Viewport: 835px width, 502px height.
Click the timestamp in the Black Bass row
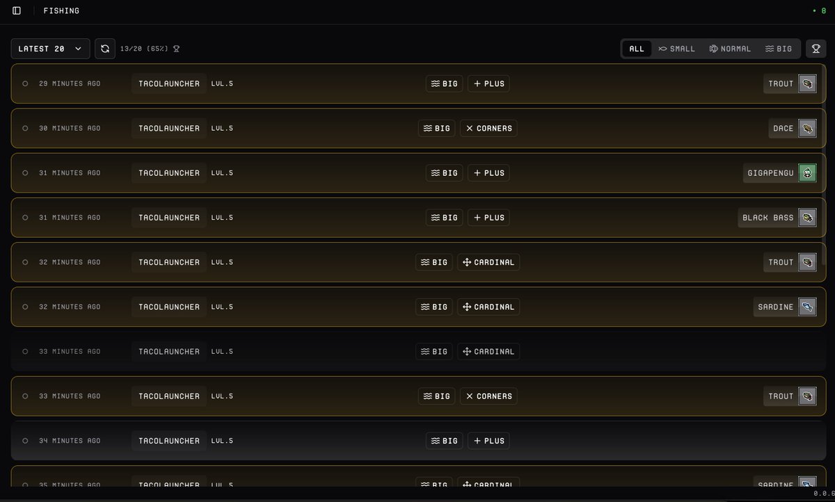[70, 218]
